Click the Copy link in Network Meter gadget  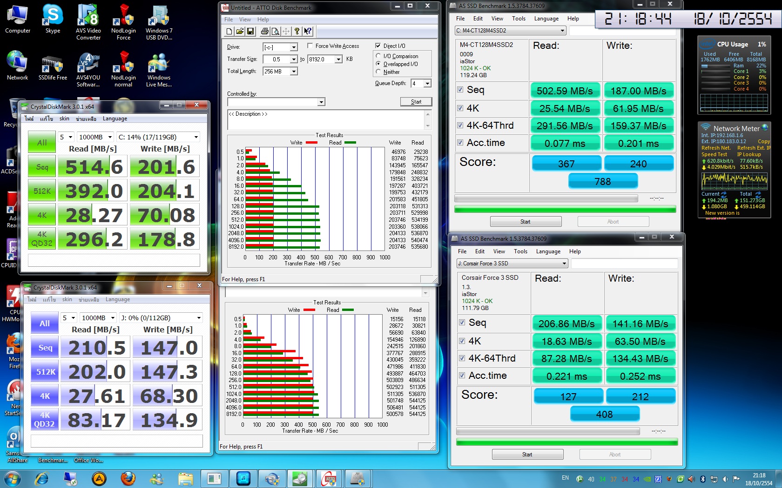[764, 141]
